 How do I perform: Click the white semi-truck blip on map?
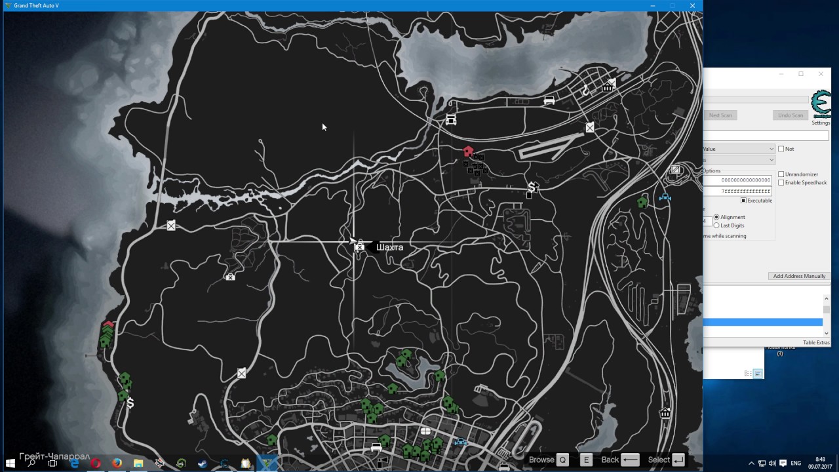click(x=451, y=120)
